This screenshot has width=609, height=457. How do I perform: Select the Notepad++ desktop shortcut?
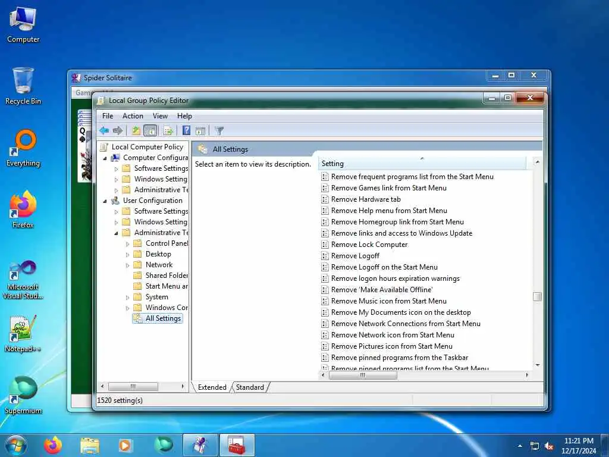point(23,333)
